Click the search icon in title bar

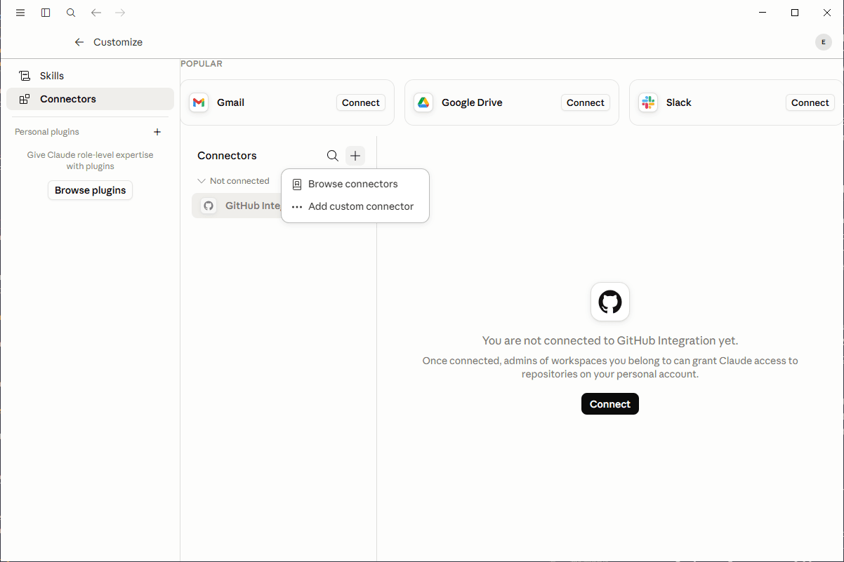pos(71,13)
